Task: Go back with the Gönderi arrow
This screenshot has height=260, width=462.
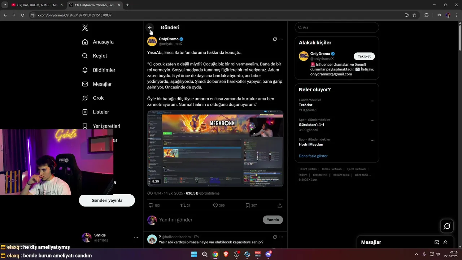Action: pyautogui.click(x=150, y=27)
